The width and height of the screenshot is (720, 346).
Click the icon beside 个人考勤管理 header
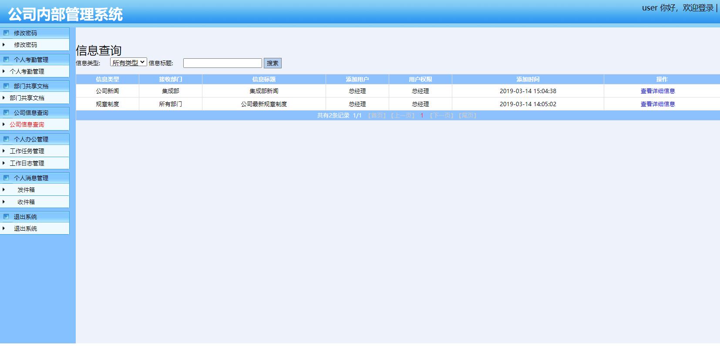point(6,59)
